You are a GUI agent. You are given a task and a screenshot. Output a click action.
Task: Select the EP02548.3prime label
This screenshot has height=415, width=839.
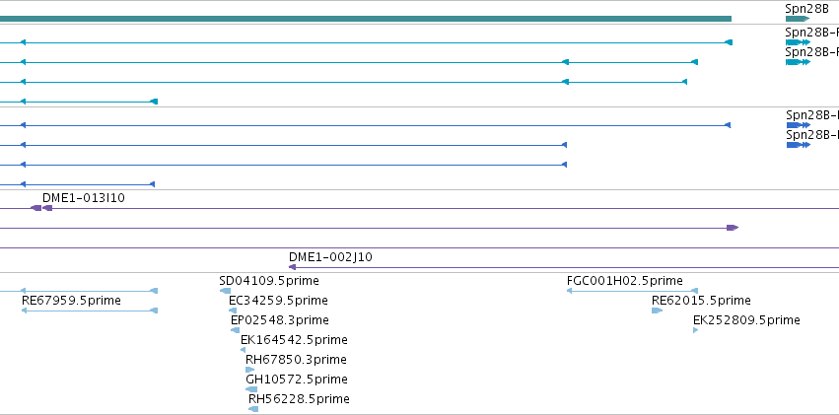tap(279, 320)
